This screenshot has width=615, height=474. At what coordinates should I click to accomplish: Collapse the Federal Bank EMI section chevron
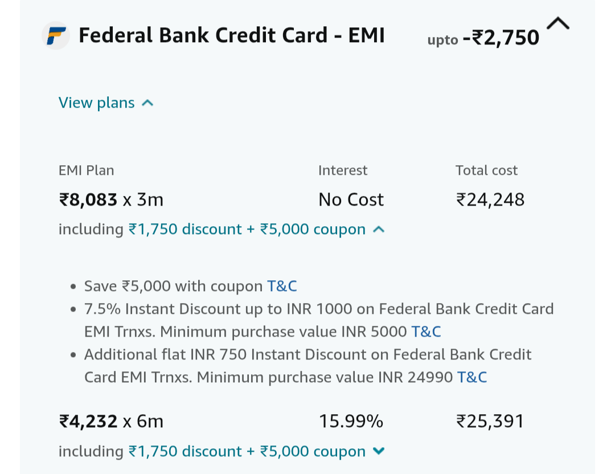tap(557, 23)
